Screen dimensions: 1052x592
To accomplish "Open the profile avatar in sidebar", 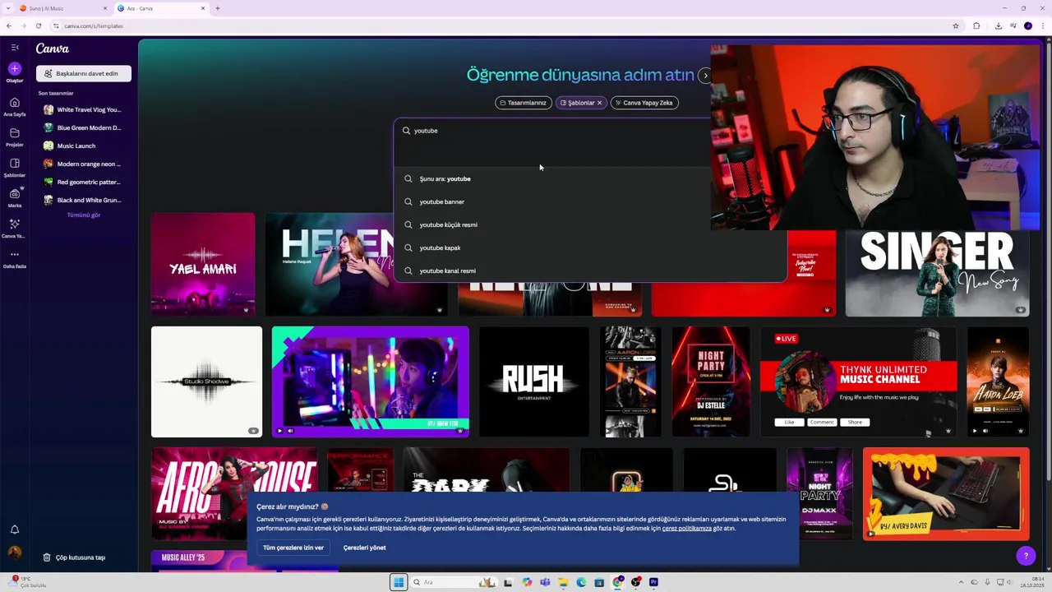I will pyautogui.click(x=15, y=553).
